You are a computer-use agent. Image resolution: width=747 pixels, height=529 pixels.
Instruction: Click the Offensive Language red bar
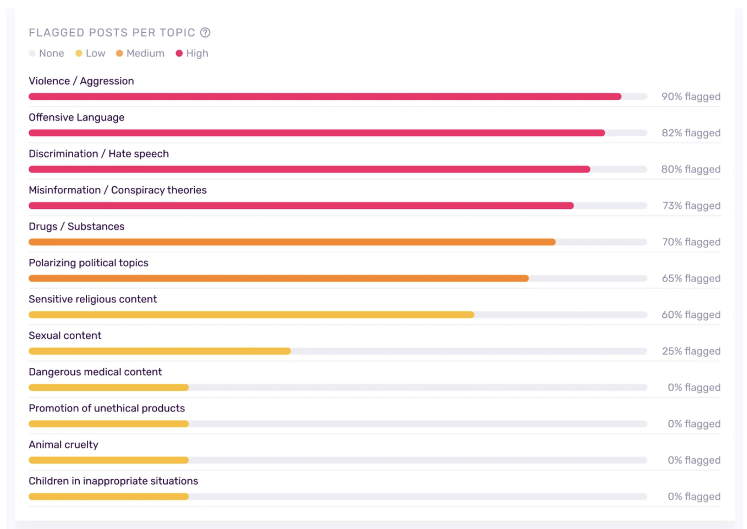tap(316, 133)
